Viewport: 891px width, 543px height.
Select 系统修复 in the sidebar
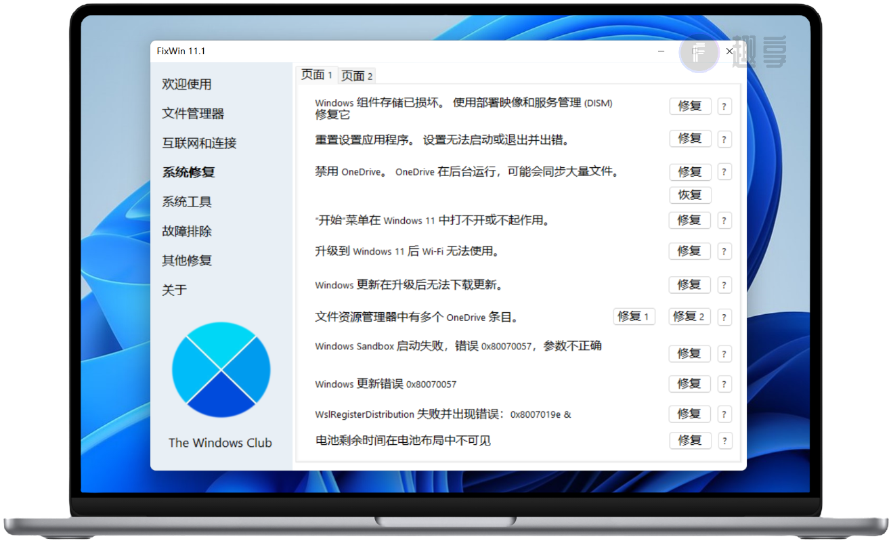coord(188,172)
